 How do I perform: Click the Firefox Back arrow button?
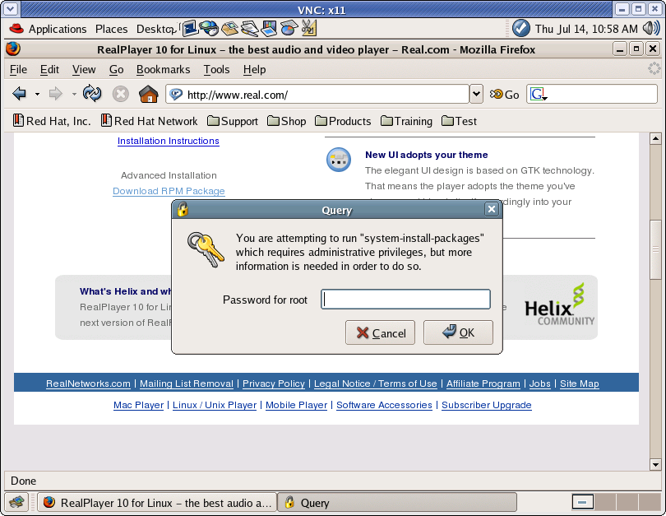click(x=20, y=94)
